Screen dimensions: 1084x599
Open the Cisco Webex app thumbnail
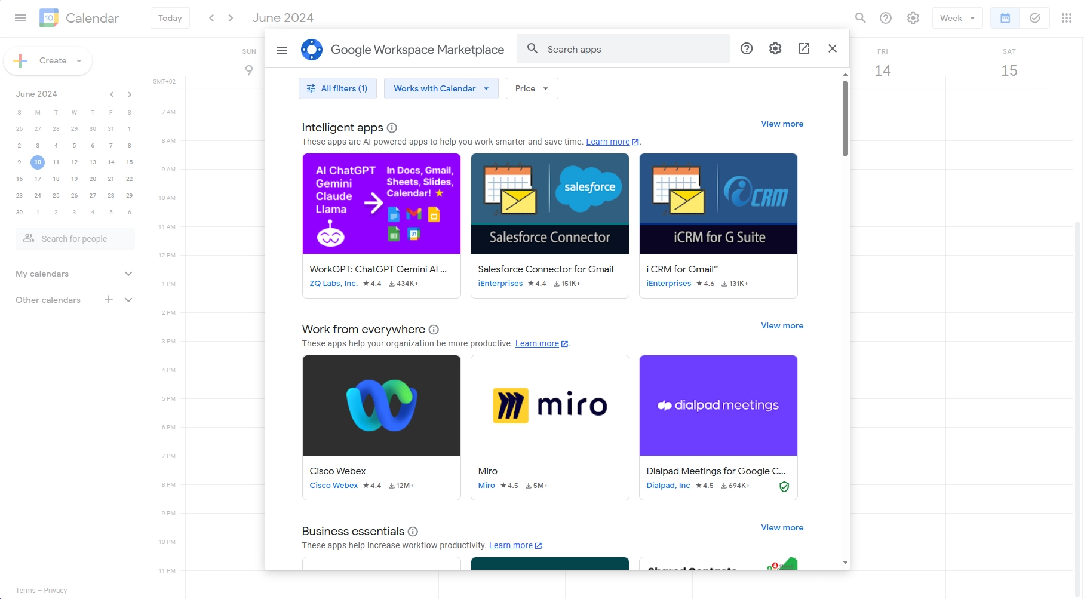click(x=382, y=406)
